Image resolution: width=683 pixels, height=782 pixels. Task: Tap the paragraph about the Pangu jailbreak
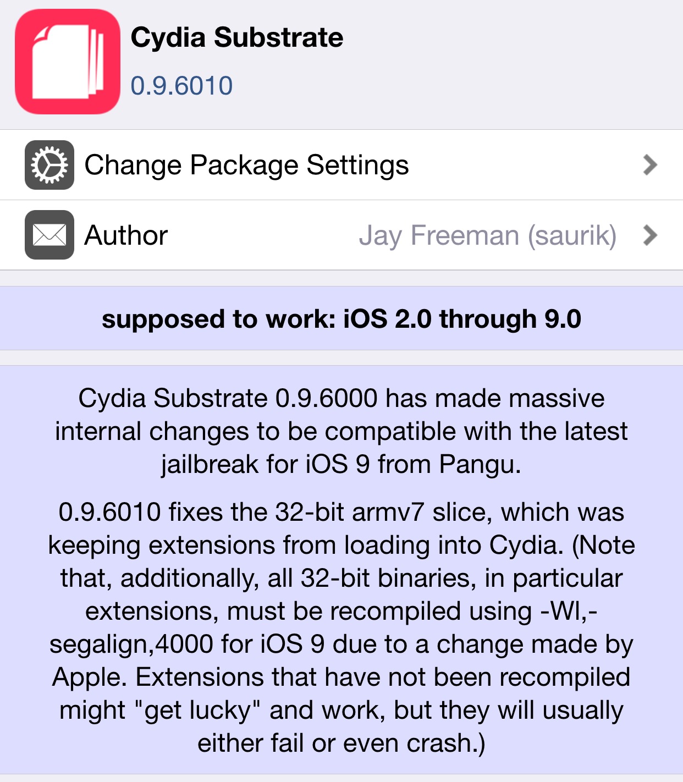click(x=341, y=431)
